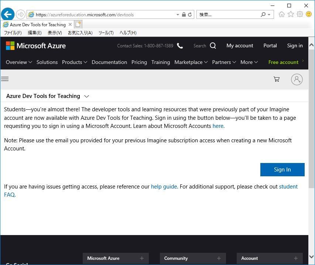Expand the Marketplace navigation dropdown
The width and height of the screenshot is (315, 265).
191,62
